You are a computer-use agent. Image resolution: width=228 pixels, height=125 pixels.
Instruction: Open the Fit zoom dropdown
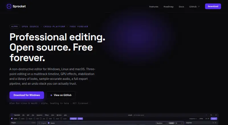[179, 123]
